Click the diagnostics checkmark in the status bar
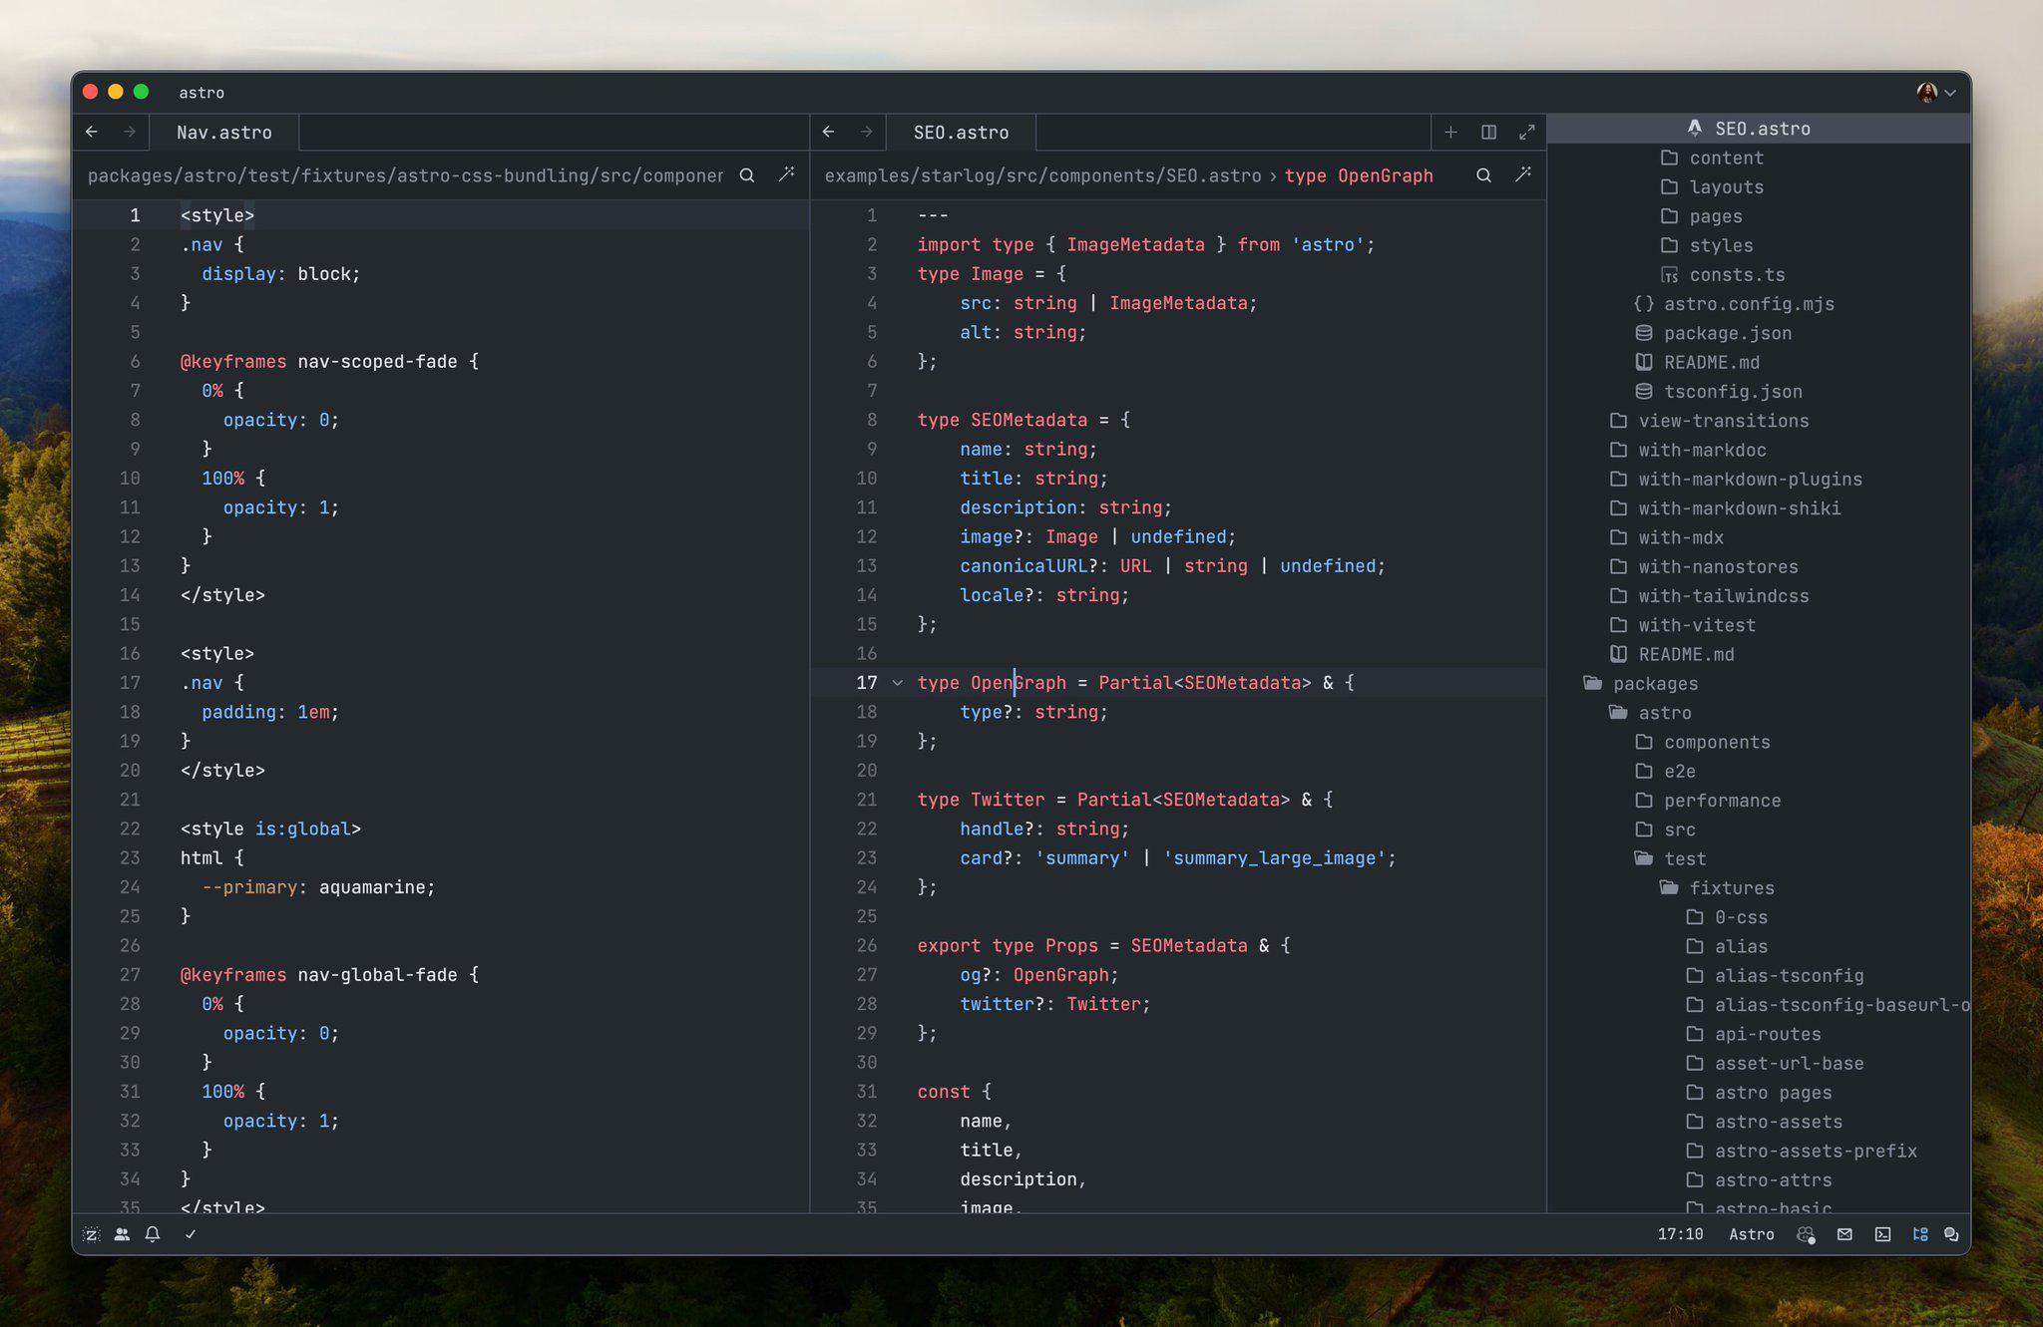This screenshot has height=1327, width=2043. click(x=191, y=1234)
